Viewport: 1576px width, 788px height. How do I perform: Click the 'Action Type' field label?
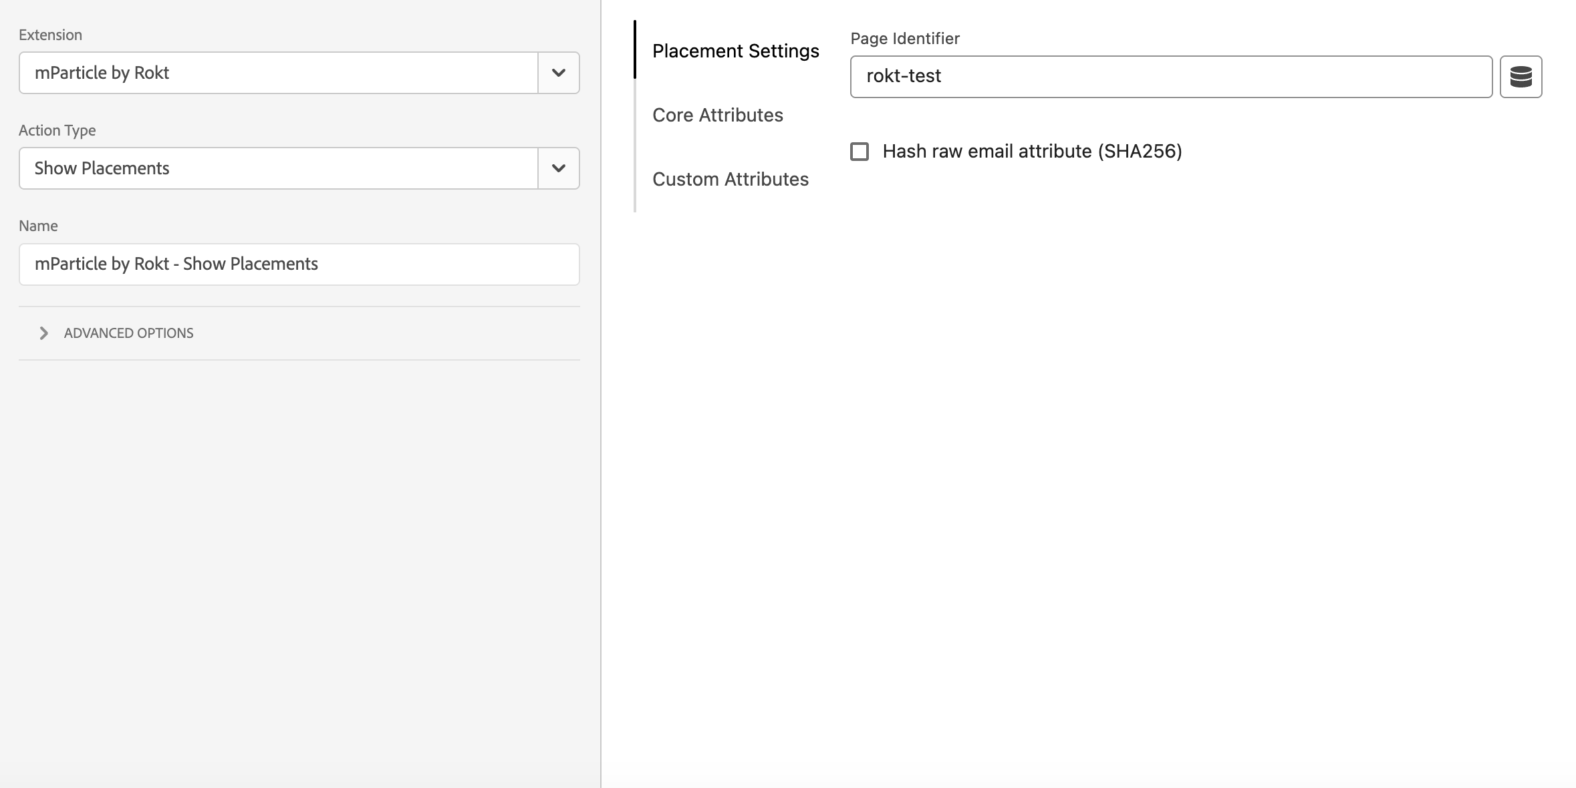57,130
